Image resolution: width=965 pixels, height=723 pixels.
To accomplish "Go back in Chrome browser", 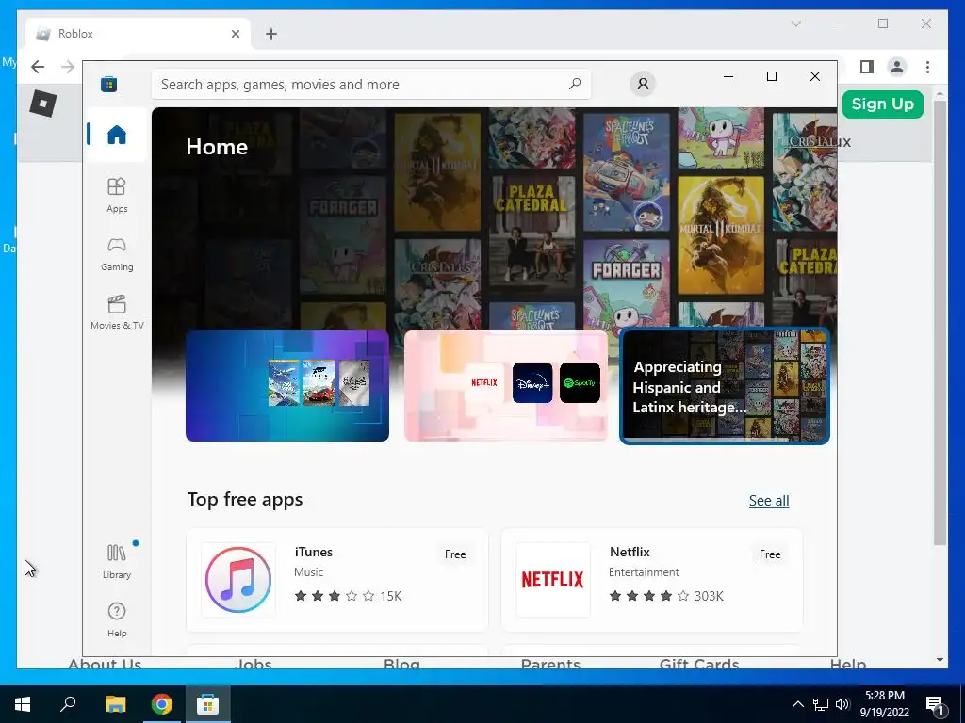I will 38,67.
